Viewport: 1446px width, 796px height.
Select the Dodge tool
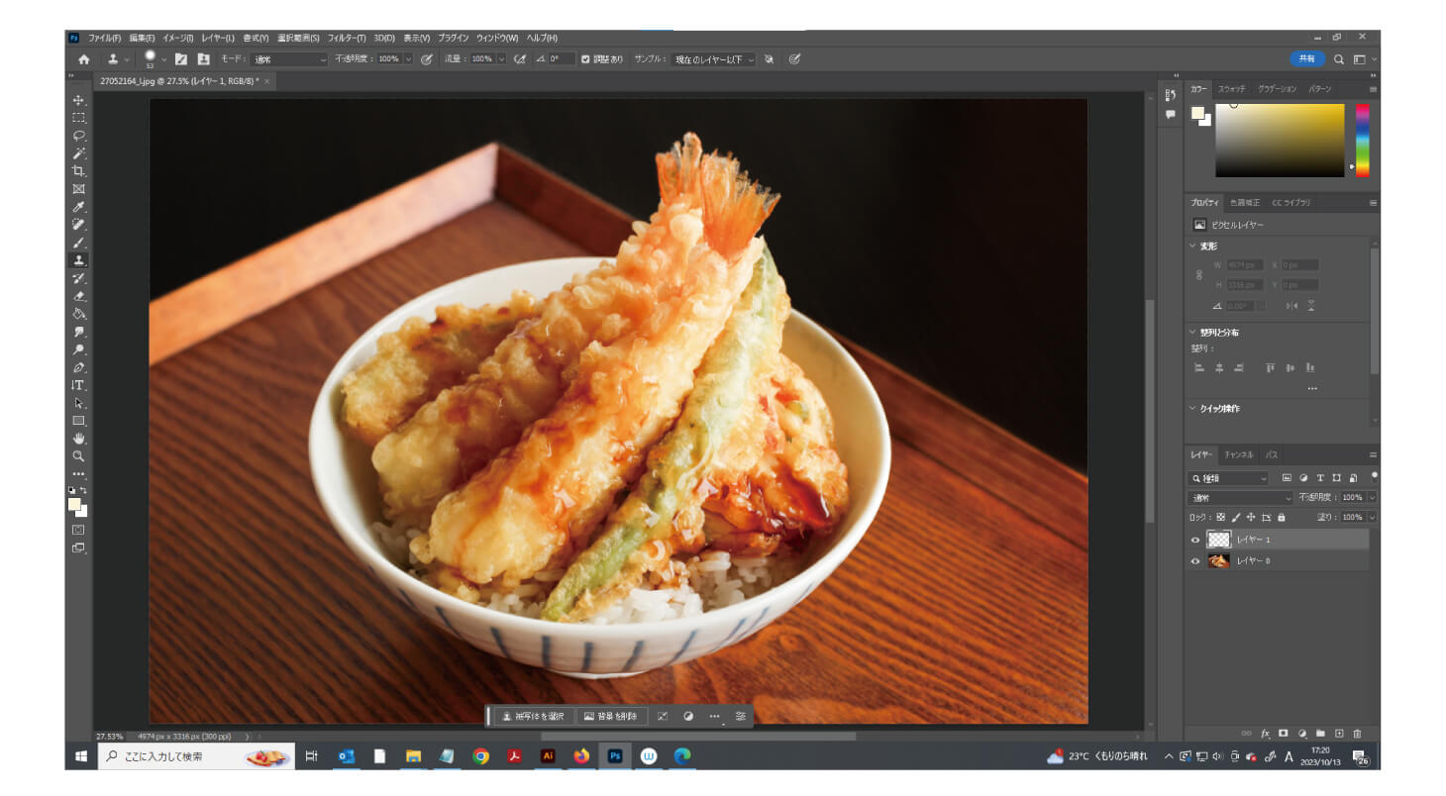pos(78,349)
